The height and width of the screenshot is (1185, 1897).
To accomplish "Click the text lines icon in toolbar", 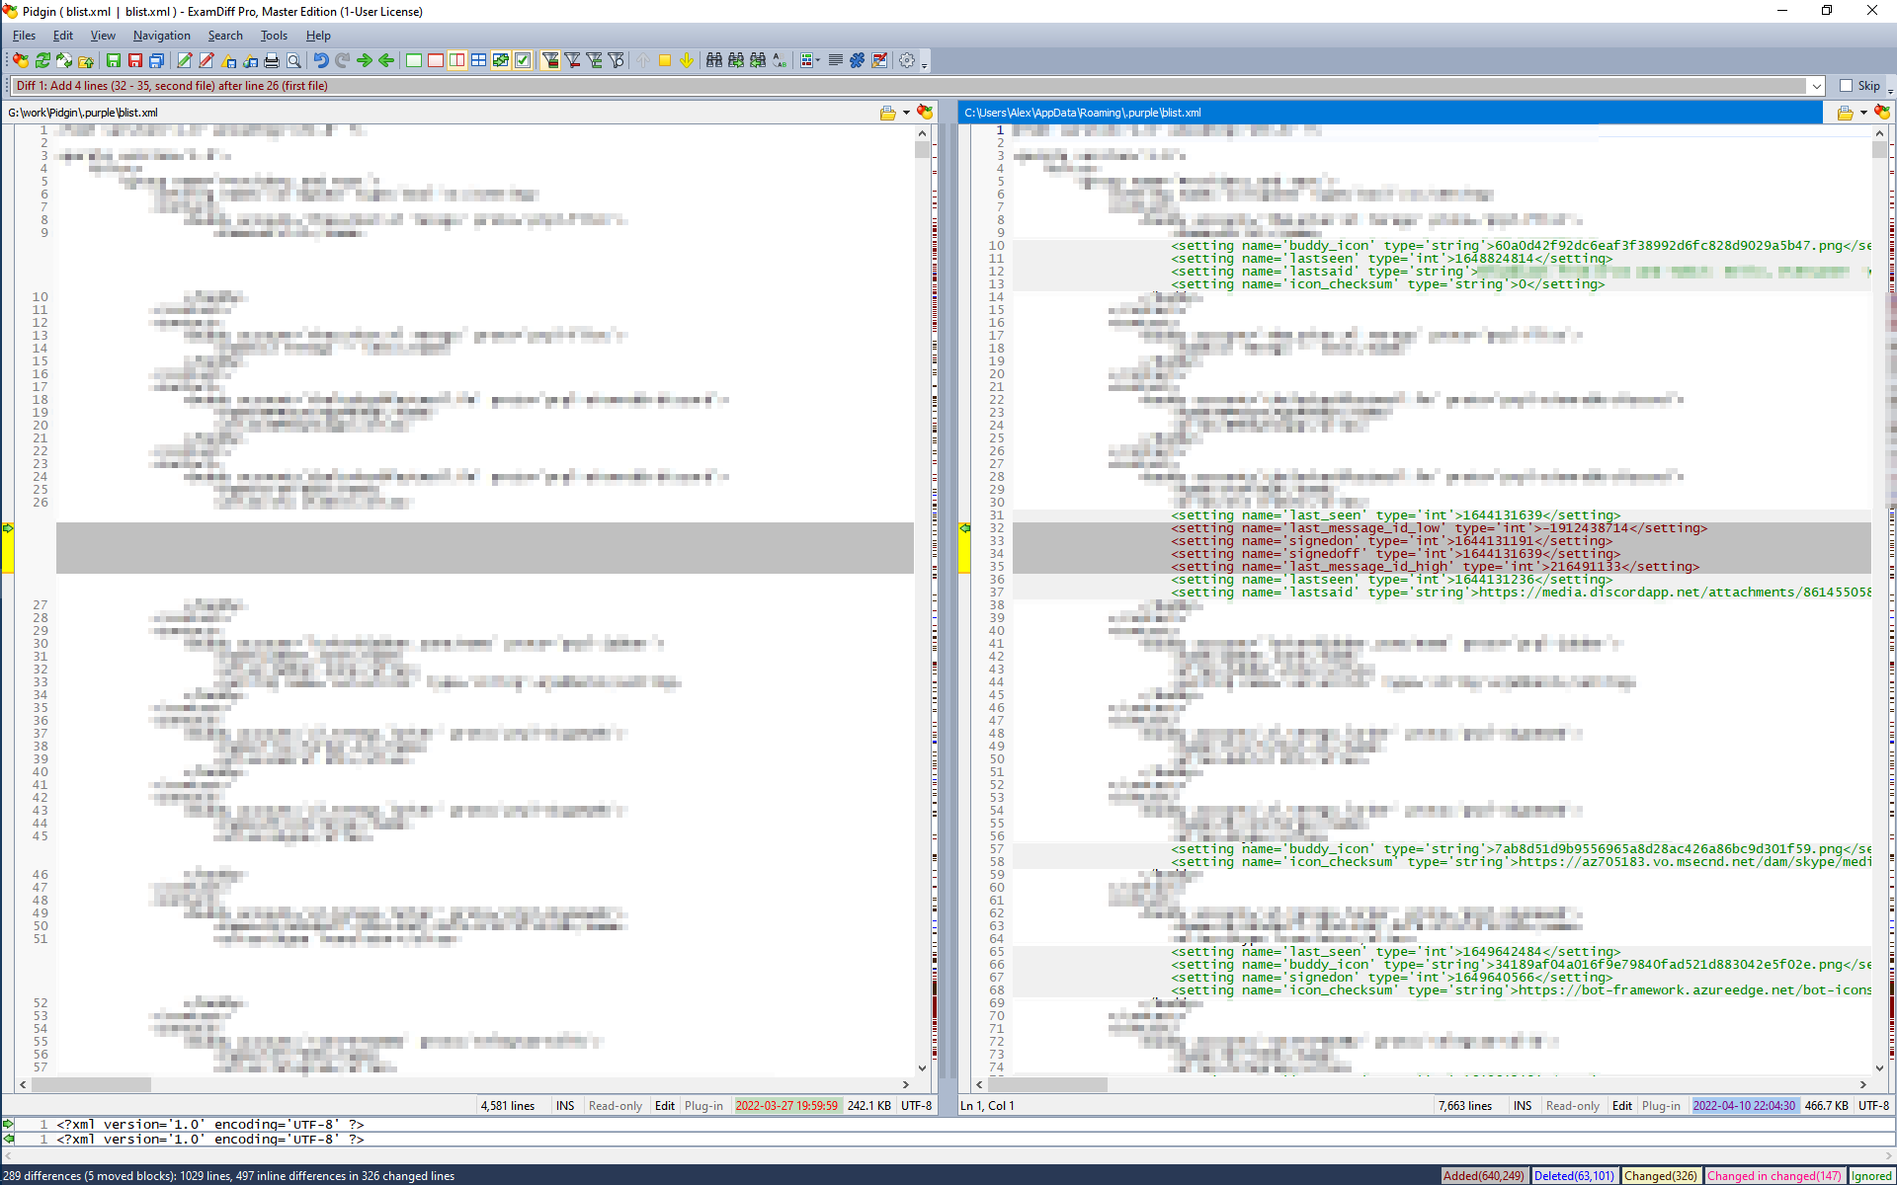I will pyautogui.click(x=835, y=60).
